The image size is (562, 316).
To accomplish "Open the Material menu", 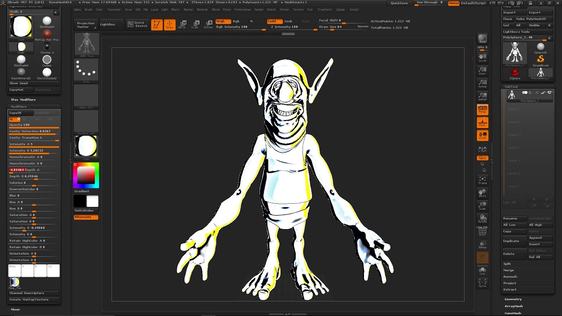I will coord(202,9).
